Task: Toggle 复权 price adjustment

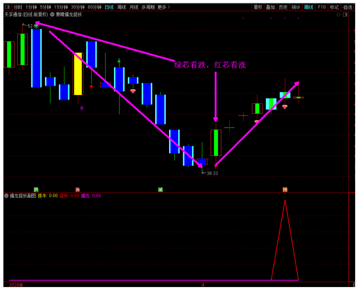Action: tap(258, 7)
